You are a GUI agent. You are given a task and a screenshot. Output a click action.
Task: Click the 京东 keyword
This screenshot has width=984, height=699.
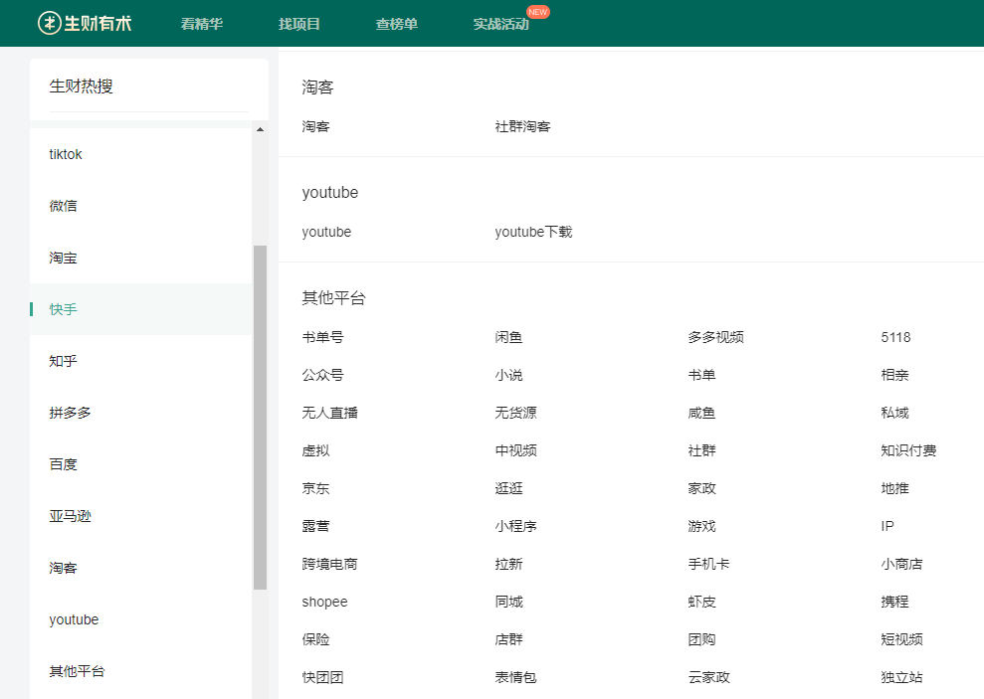coord(315,488)
